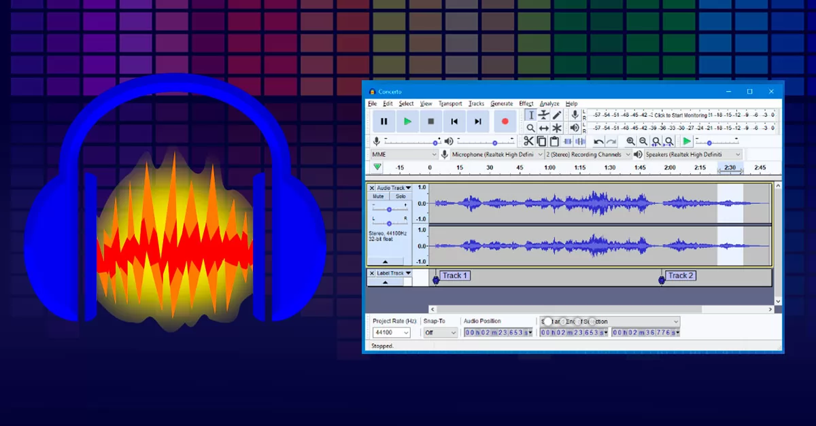Choose the Draw pencil tool
The height and width of the screenshot is (426, 816).
coord(557,115)
